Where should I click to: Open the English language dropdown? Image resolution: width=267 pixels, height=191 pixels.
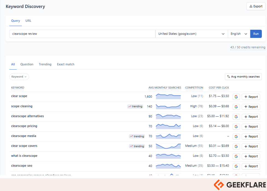[239, 34]
